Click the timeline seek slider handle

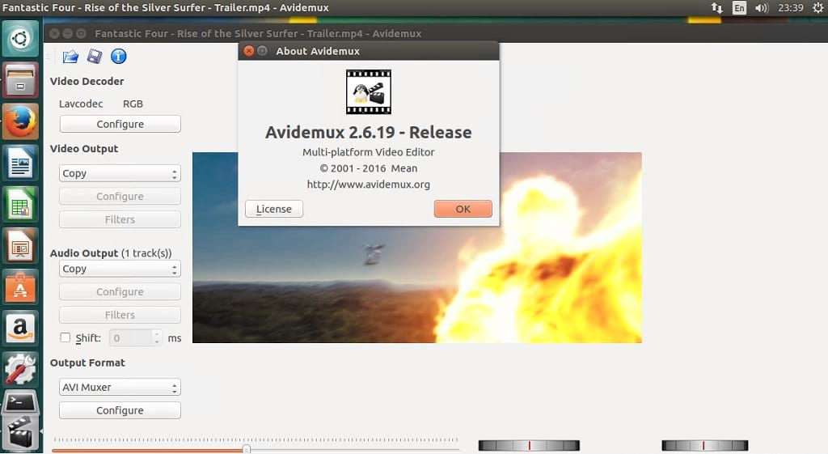246,449
